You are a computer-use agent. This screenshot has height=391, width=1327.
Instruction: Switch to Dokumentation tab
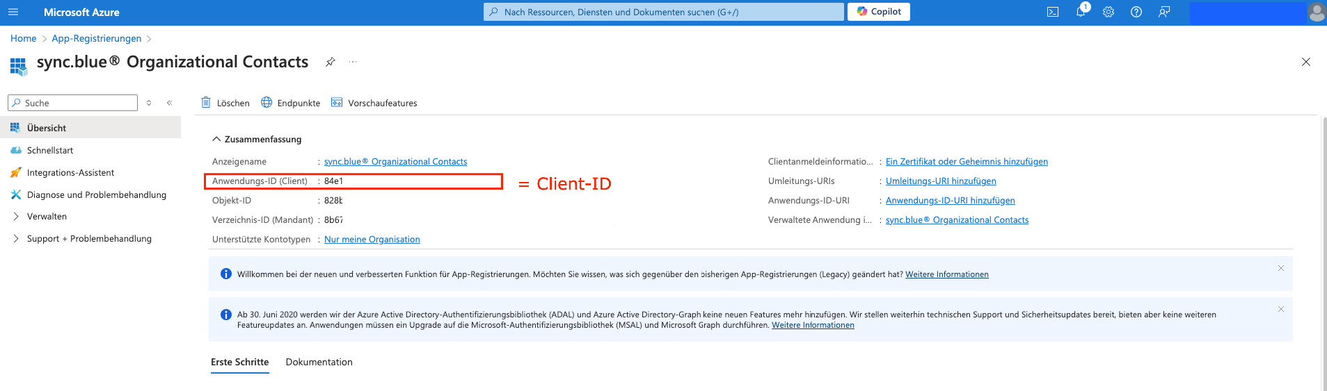click(x=319, y=363)
